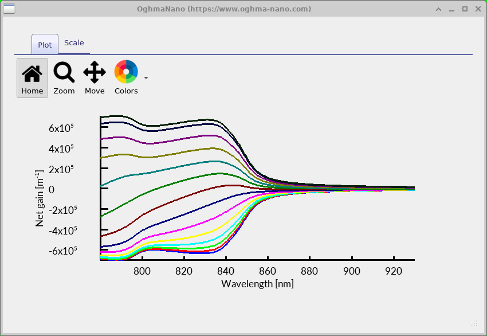Viewport: 487px width, 336px height.
Task: Switch to the Plot tab
Action: click(x=45, y=45)
